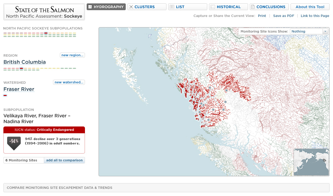
Task: Open the Conclusions tab
Action: [269, 7]
